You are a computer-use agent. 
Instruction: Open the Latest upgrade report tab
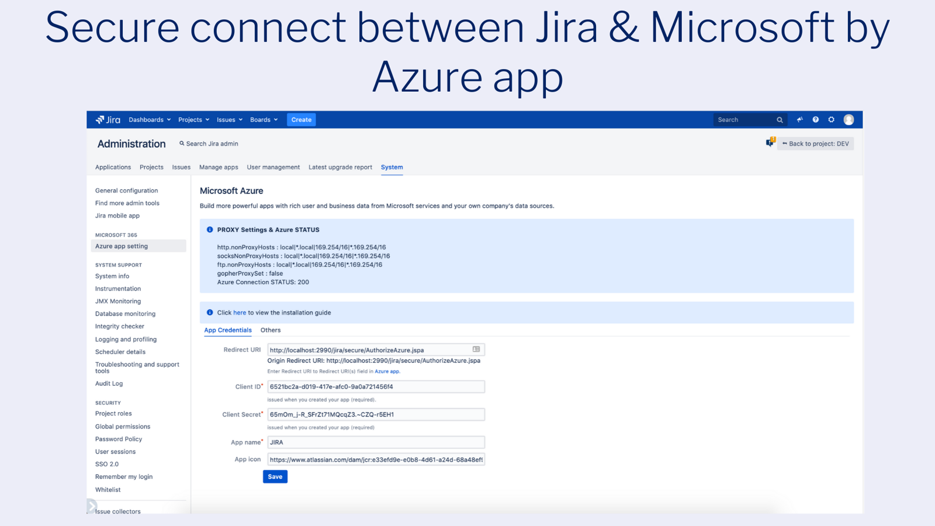pos(340,167)
